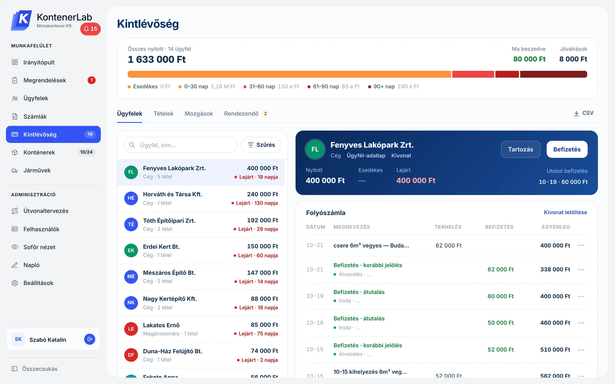Image resolution: width=615 pixels, height=384 pixels.
Task: Open Szűrés filter options
Action: pyautogui.click(x=261, y=145)
